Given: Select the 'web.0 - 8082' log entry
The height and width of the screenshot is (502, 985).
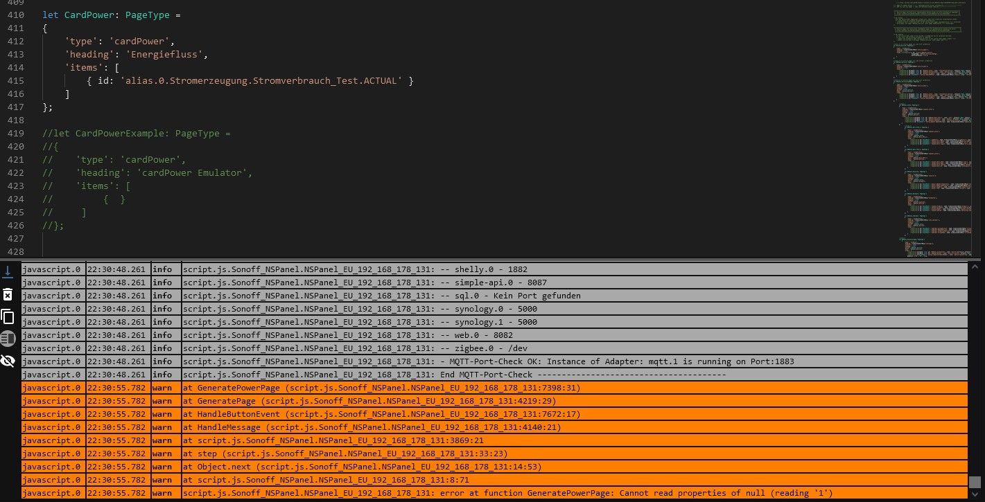Looking at the screenshot, I should point(494,334).
